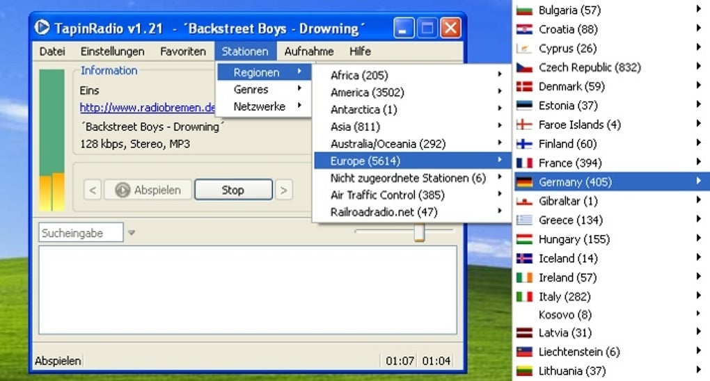Screen dimensions: 710x381
Task: Choose Kosovo (8) from country list
Action: (x=611, y=314)
